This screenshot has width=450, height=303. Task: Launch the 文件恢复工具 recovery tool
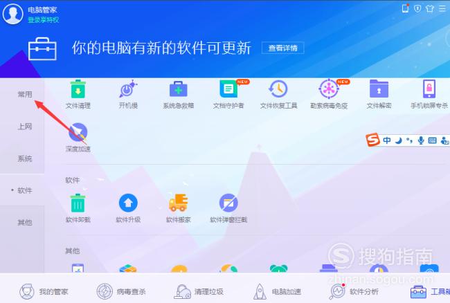(x=278, y=95)
